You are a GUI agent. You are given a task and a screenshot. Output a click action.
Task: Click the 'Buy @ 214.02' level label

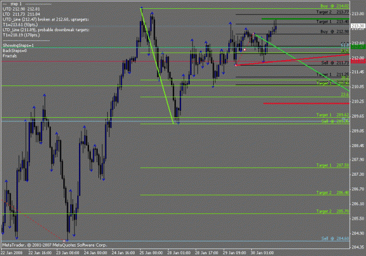coord(334,6)
